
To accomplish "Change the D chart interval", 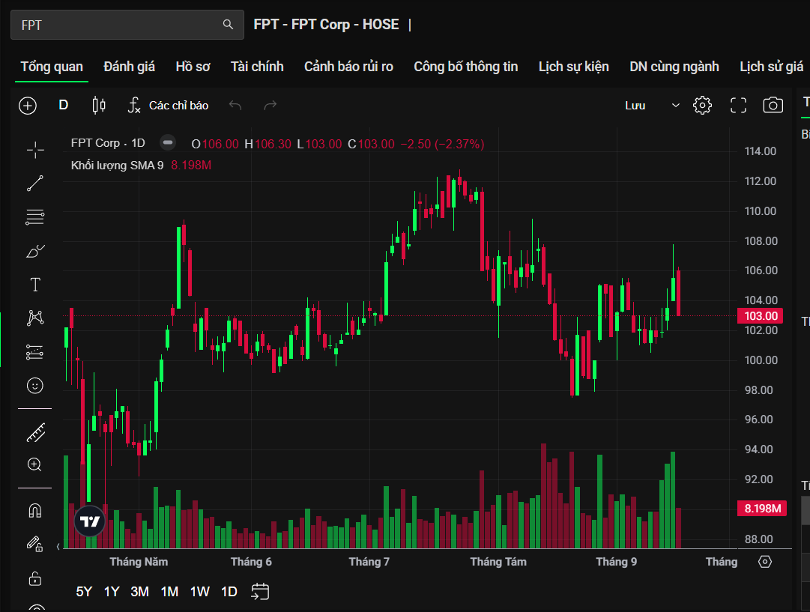I will [x=64, y=106].
